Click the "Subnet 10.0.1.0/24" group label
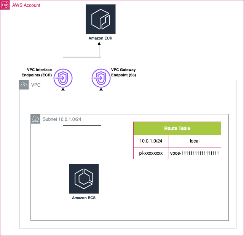244x236 pixels. tap(62, 119)
